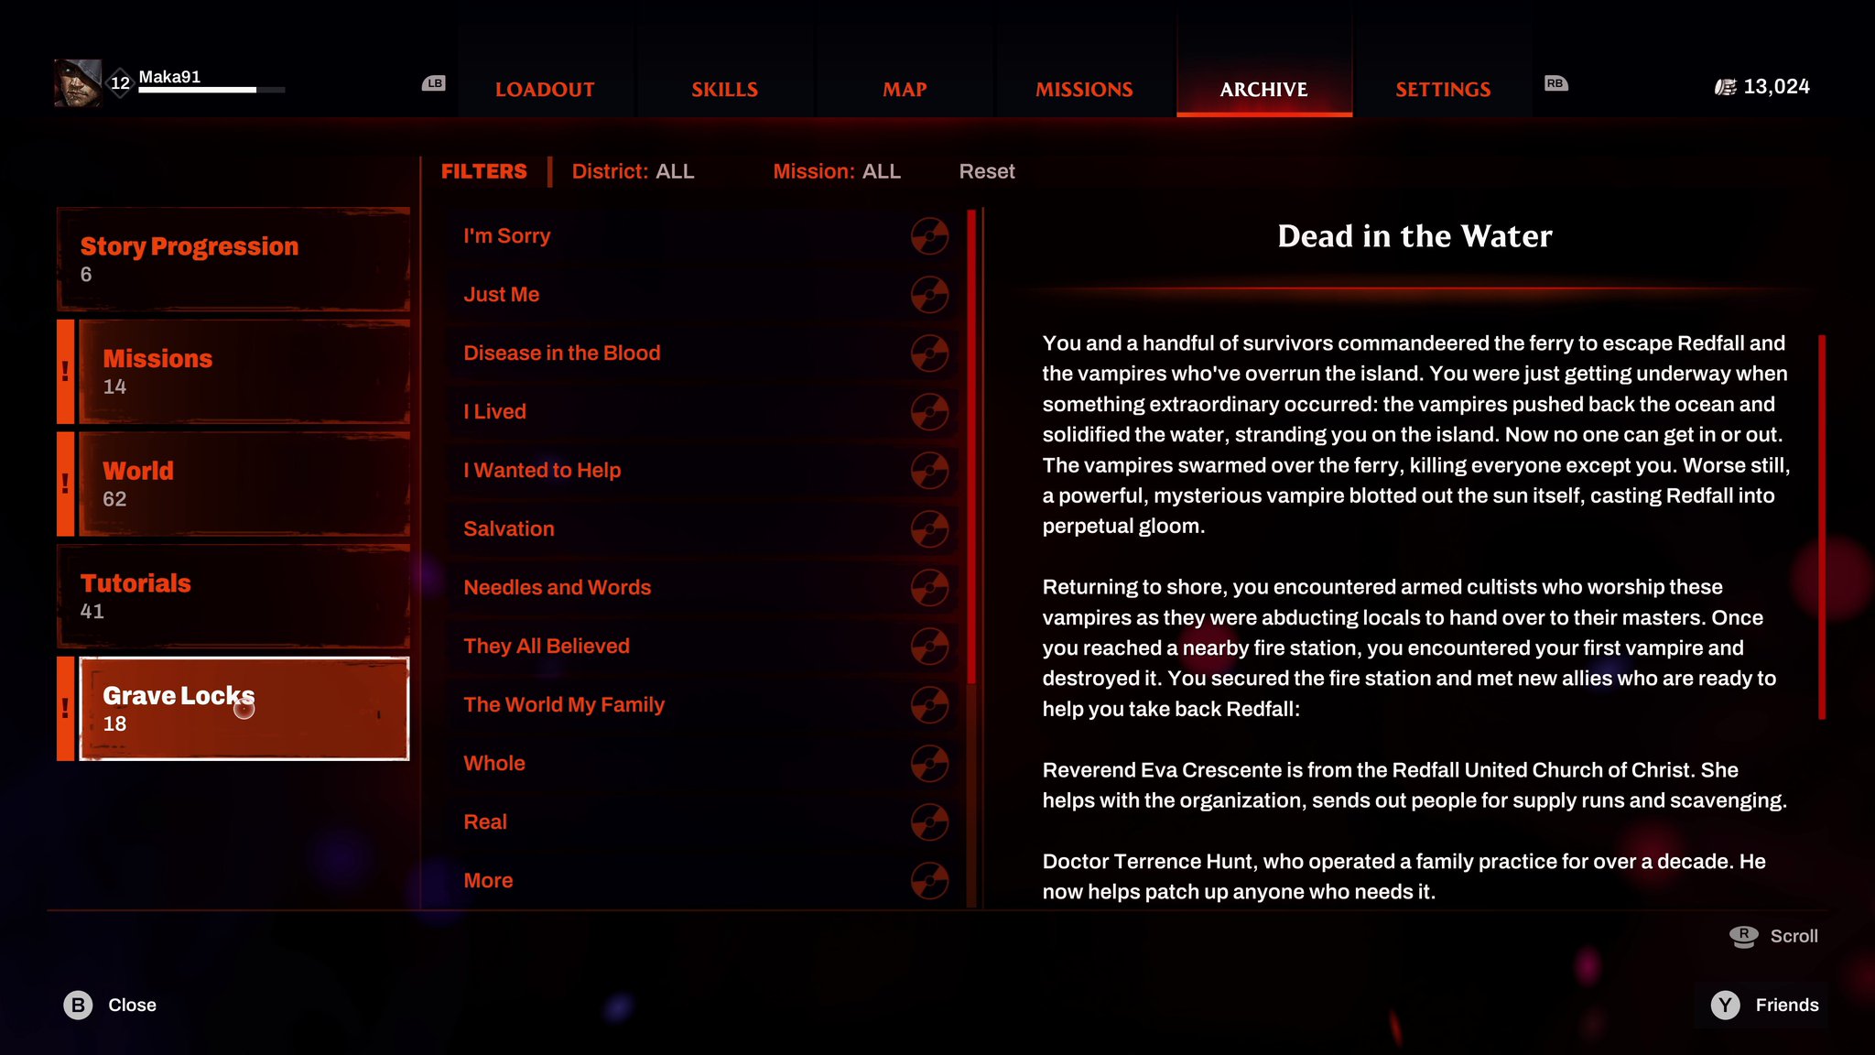
Task: Open the Settings tab
Action: [x=1442, y=89]
